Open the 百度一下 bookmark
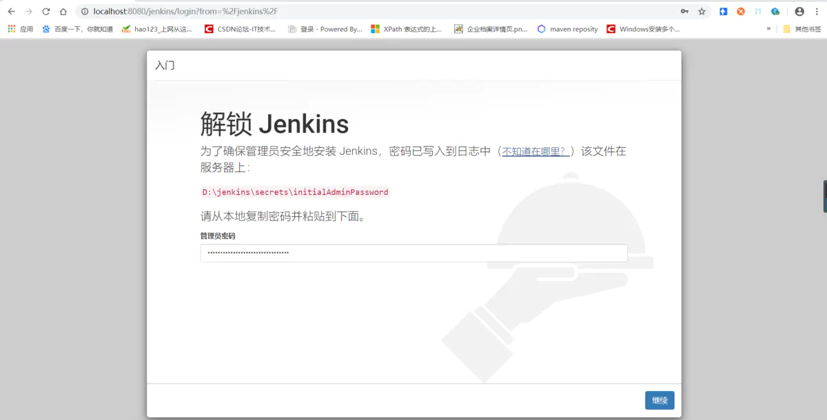This screenshot has width=827, height=420. click(x=77, y=29)
